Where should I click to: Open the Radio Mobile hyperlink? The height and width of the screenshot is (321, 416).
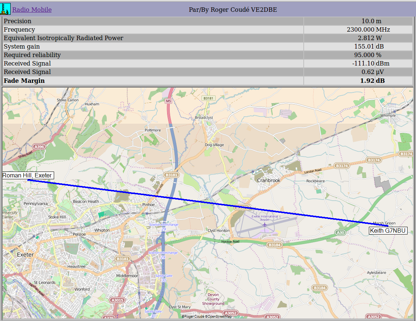(32, 10)
